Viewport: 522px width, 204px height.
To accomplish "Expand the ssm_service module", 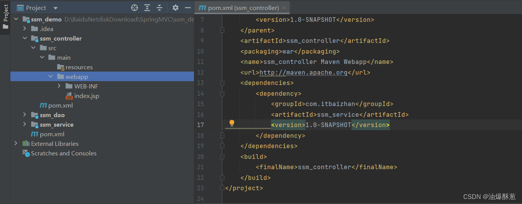I will (x=25, y=124).
